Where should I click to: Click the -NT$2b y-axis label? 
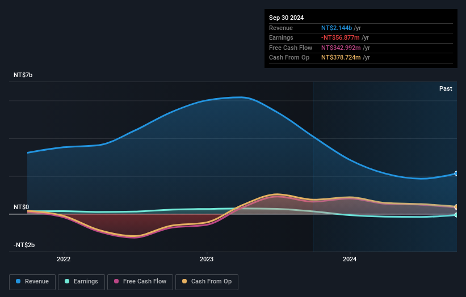coord(24,245)
